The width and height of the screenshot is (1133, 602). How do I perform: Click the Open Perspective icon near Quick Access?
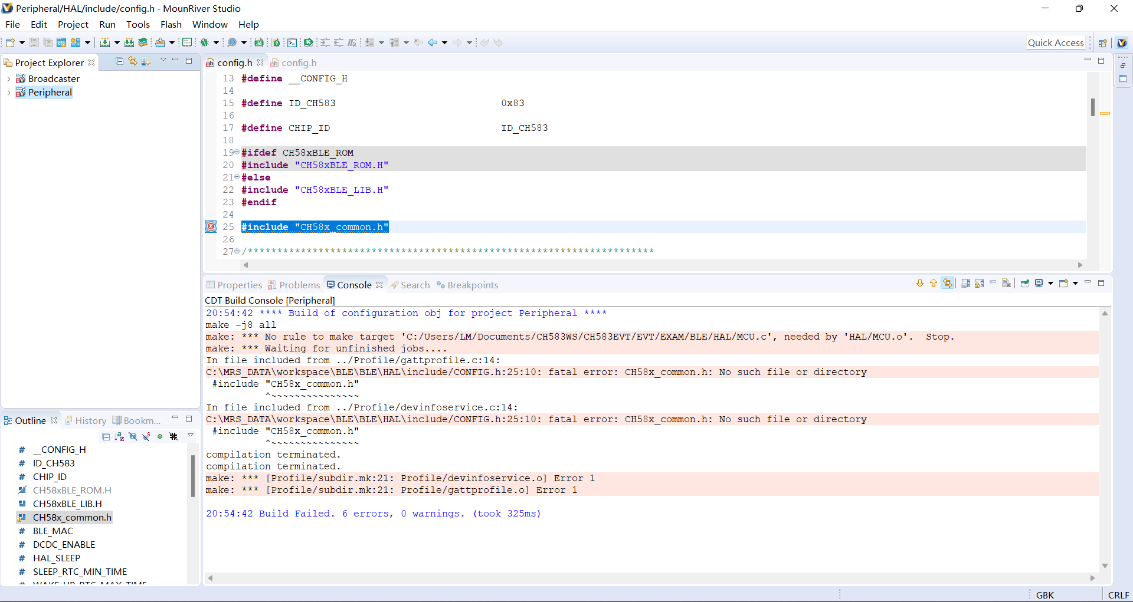click(1102, 42)
